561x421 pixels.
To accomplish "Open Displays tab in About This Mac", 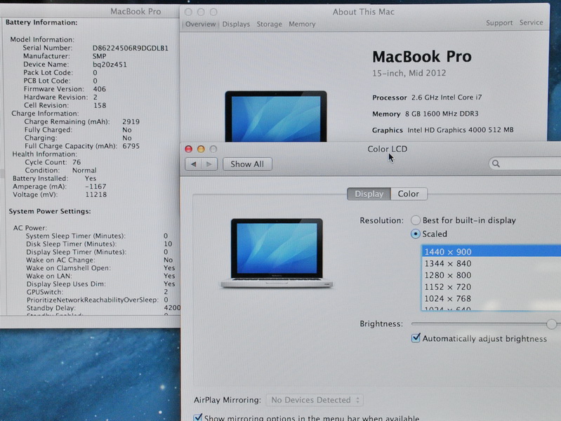I will pos(236,24).
